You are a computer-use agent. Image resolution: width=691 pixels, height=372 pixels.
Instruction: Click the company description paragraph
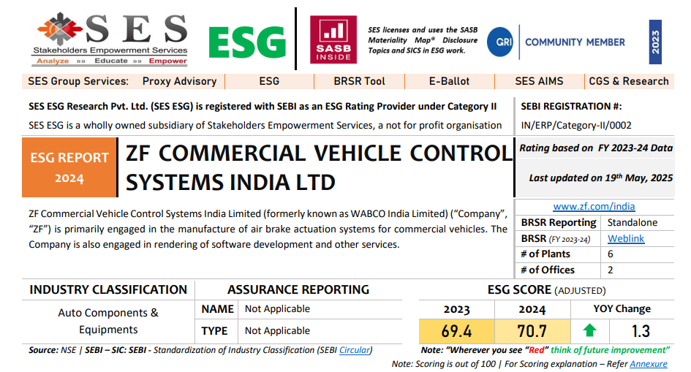(x=268, y=229)
